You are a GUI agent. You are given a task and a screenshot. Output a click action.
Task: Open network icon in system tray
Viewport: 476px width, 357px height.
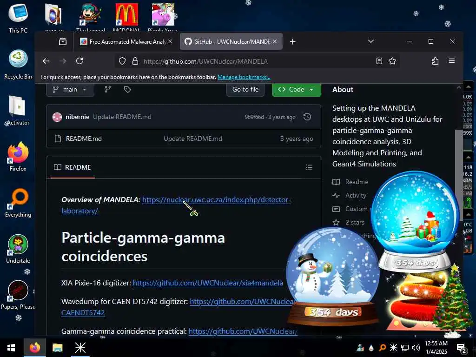[405, 348]
